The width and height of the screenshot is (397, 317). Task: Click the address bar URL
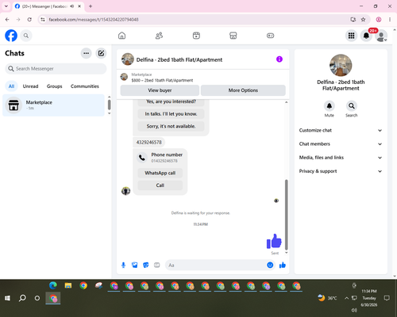coord(94,20)
